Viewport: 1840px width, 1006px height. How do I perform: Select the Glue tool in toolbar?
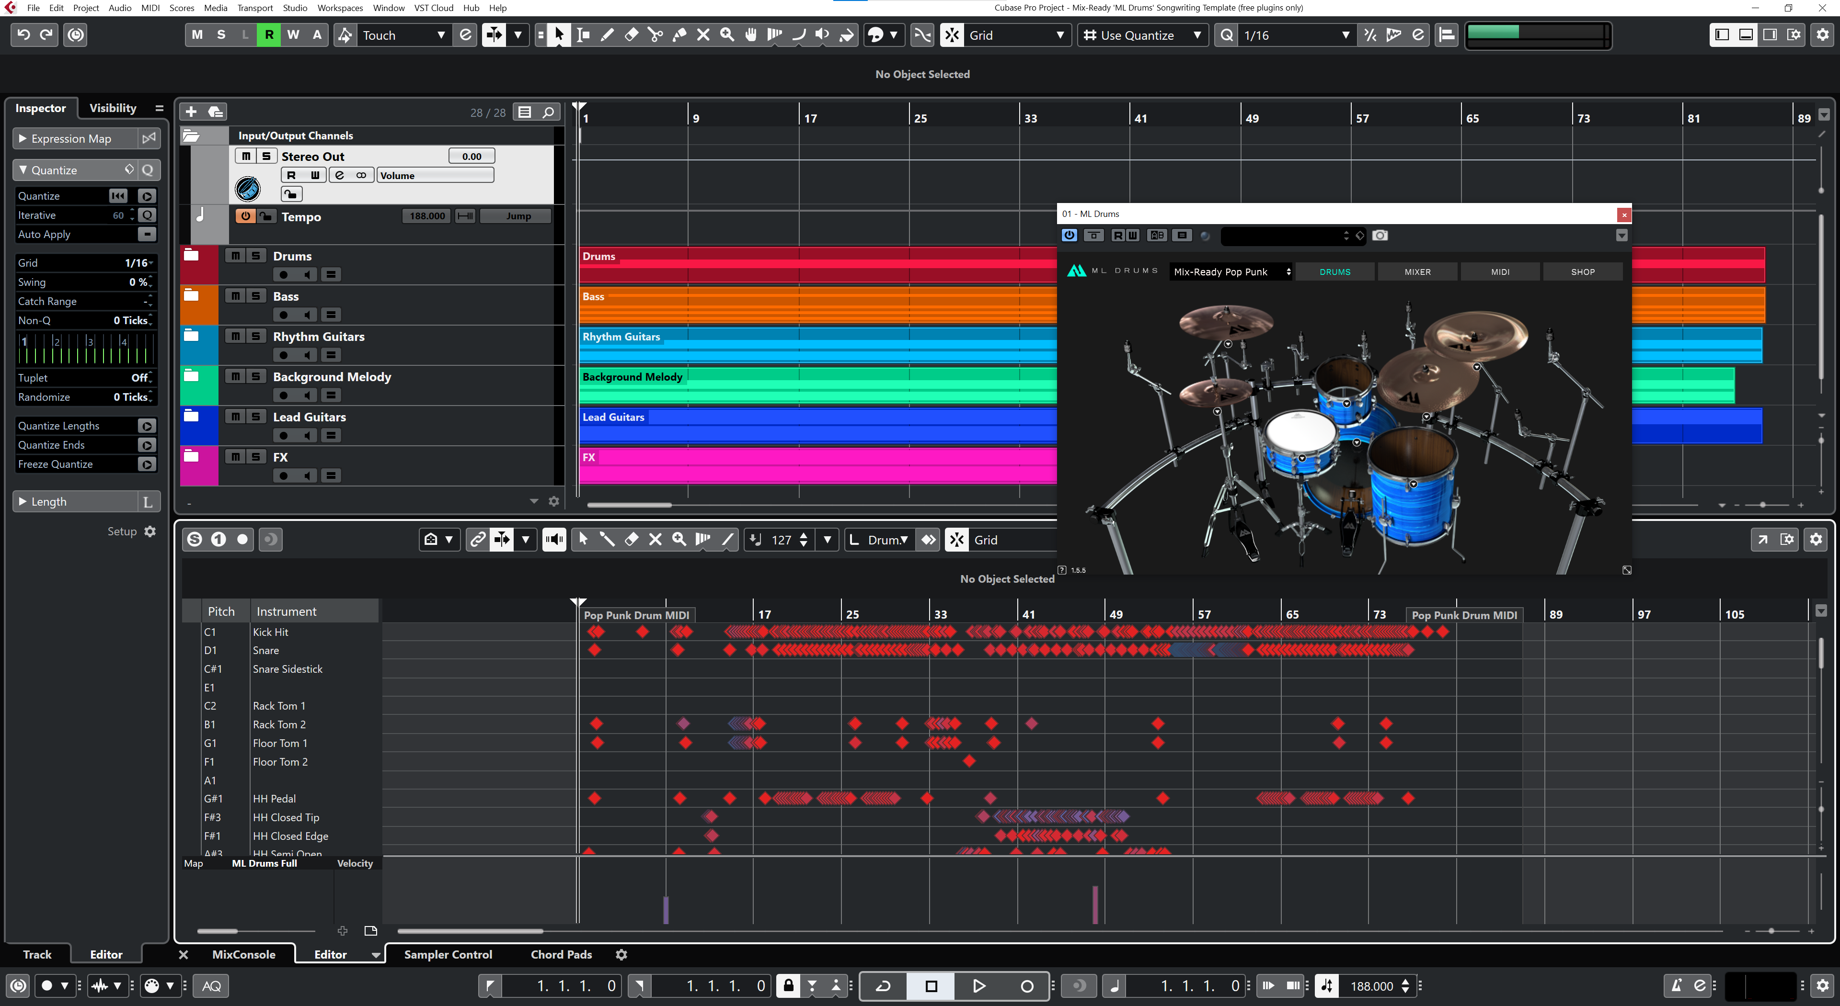coord(679,35)
